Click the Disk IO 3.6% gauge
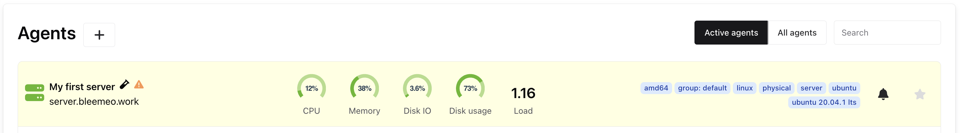The image size is (960, 133). pyautogui.click(x=417, y=88)
